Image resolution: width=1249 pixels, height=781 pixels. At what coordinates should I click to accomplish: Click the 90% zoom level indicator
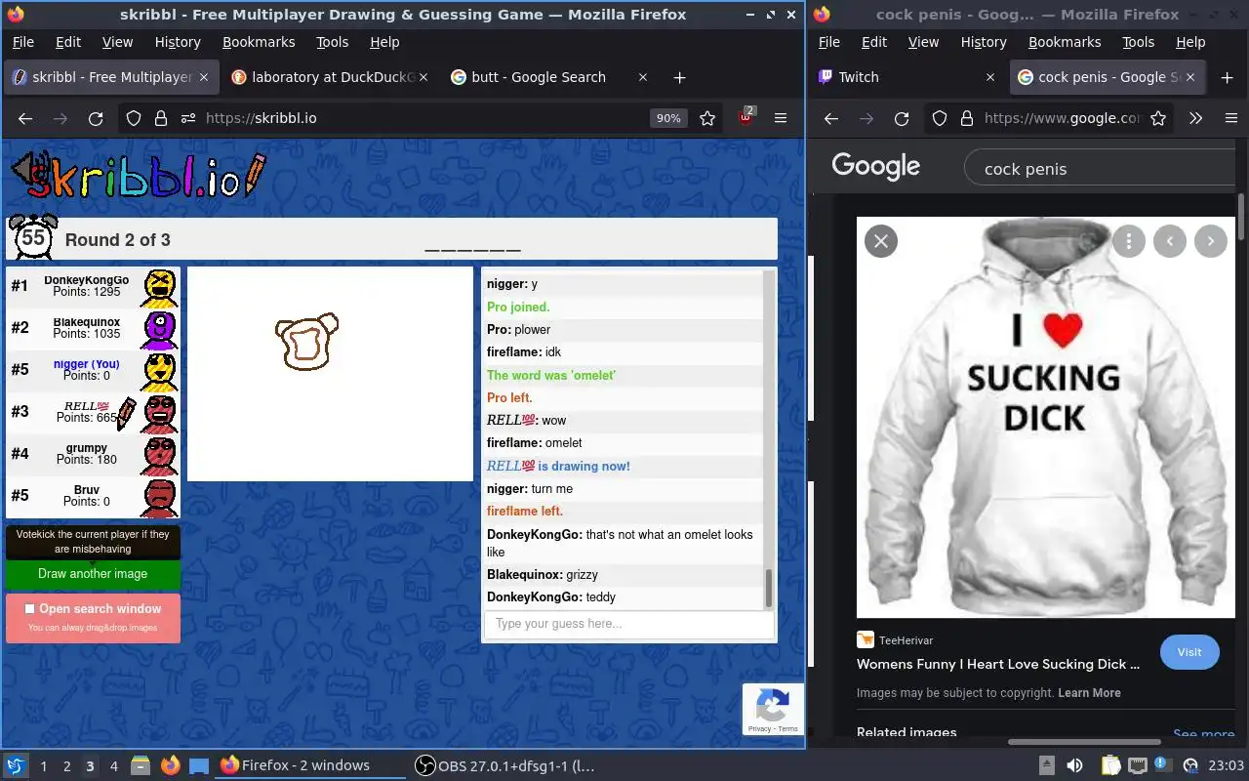click(668, 118)
